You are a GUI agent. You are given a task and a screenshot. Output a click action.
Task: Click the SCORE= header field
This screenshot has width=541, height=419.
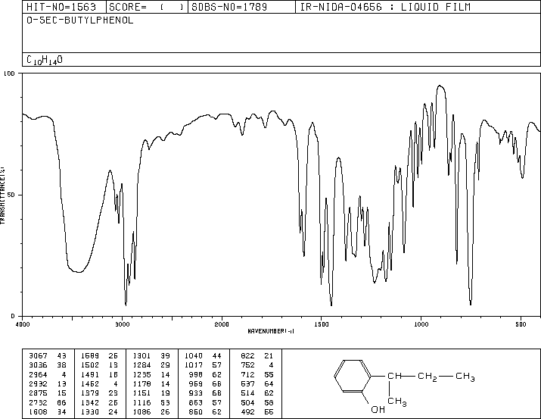tap(147, 7)
